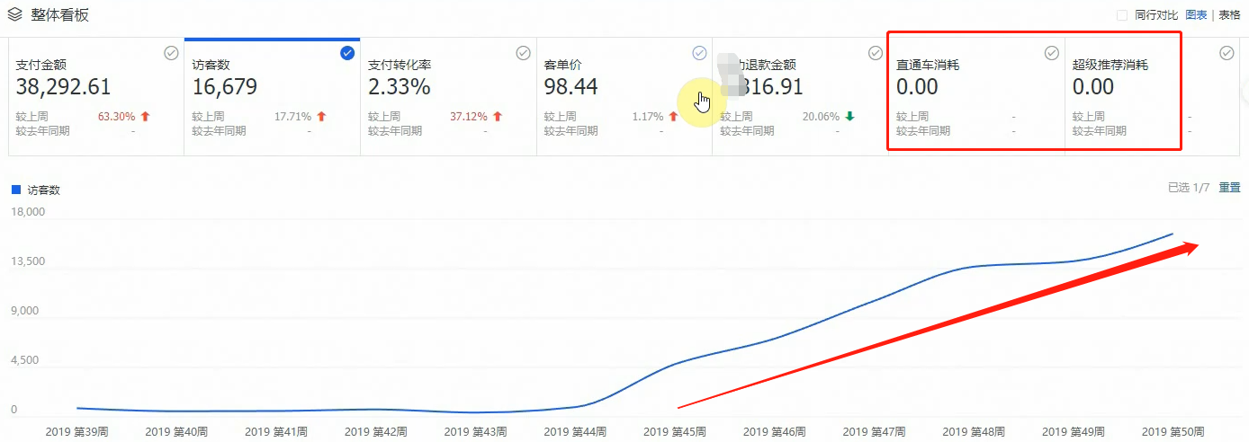Enable the 直通车消耗 check circle
Image resolution: width=1249 pixels, height=442 pixels.
pos(1051,53)
